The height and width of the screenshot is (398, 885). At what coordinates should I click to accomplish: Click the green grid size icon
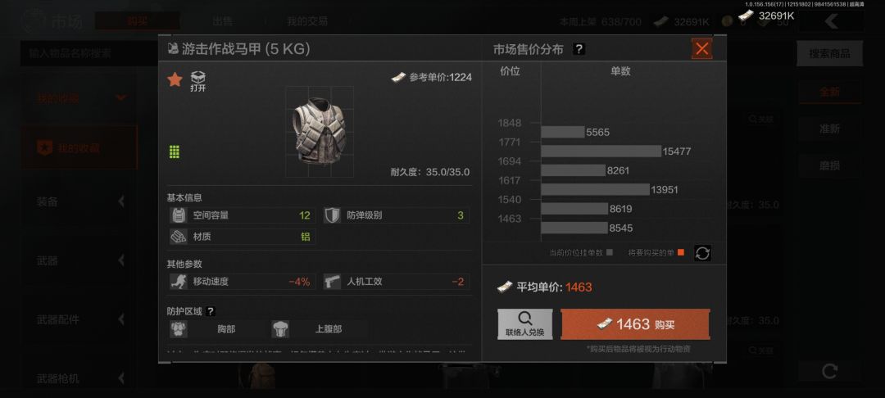(175, 152)
